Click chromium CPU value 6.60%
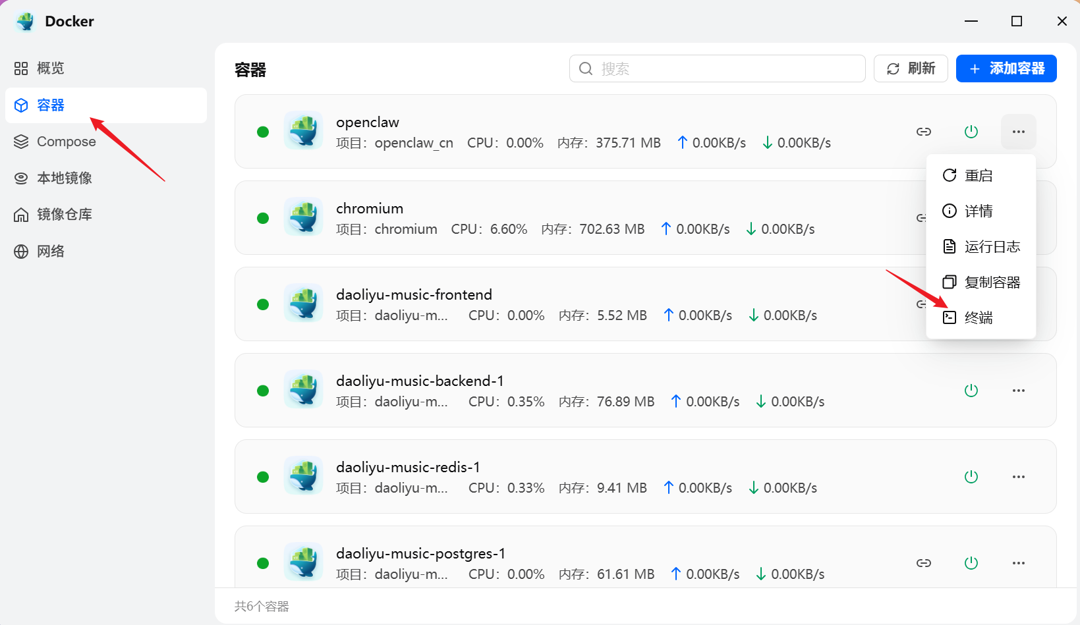Screen dimensions: 1080x625 click(x=509, y=229)
